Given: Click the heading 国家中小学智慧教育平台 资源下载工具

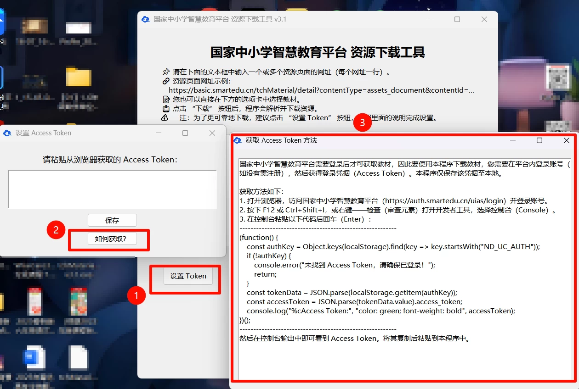Looking at the screenshot, I should [x=318, y=52].
